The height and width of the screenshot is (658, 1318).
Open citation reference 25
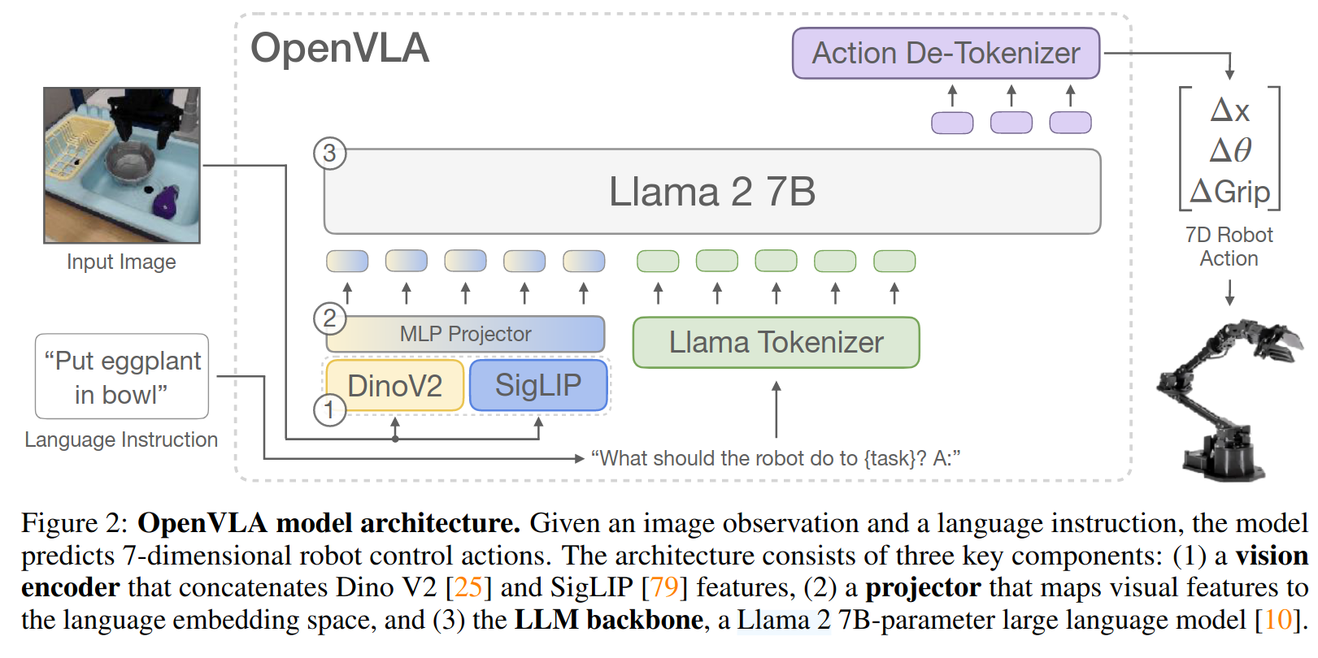click(468, 587)
